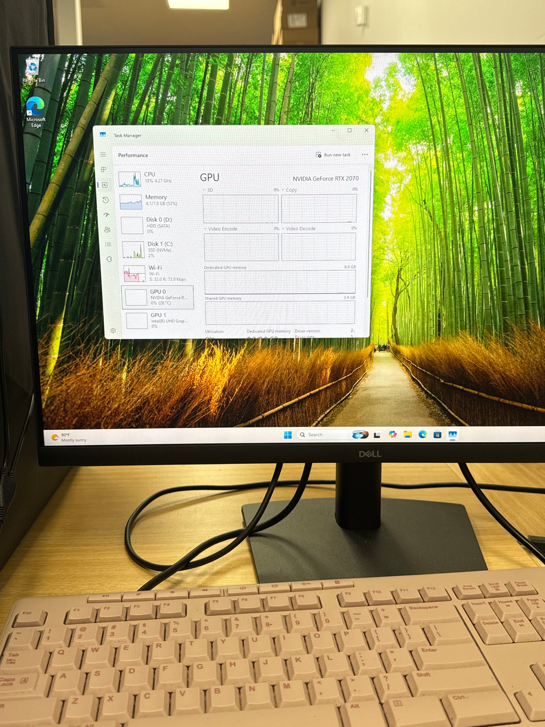Select the Wi-Fi performance entry
The width and height of the screenshot is (545, 727).
point(158,273)
